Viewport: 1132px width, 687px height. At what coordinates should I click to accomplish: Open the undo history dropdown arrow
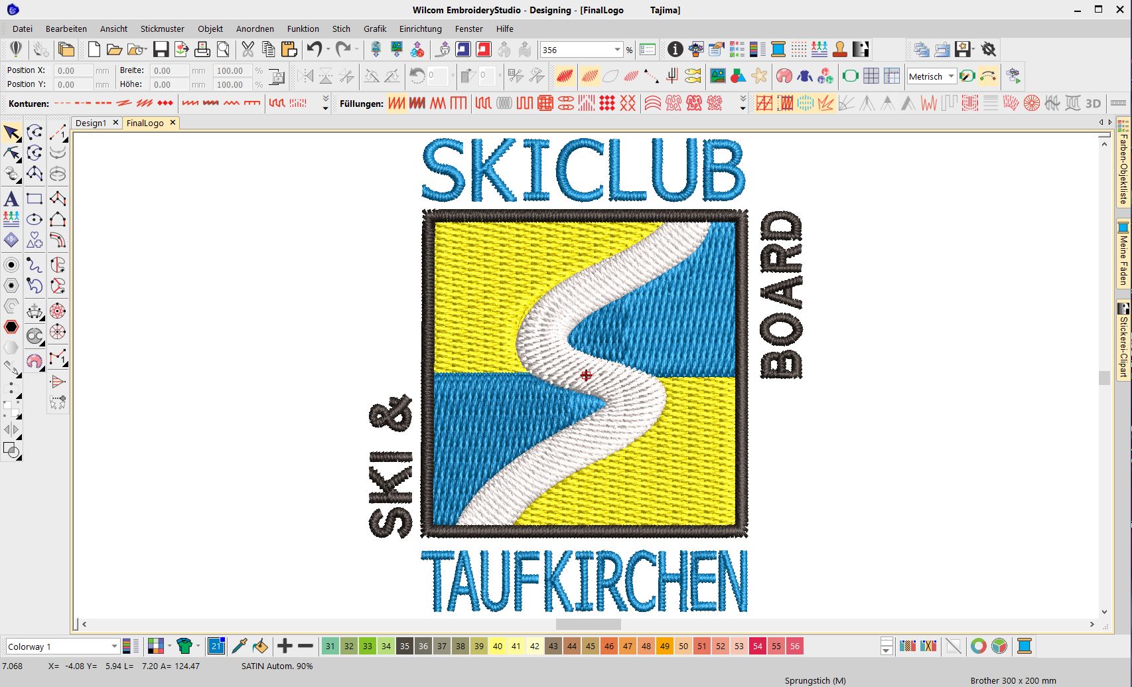click(x=328, y=50)
